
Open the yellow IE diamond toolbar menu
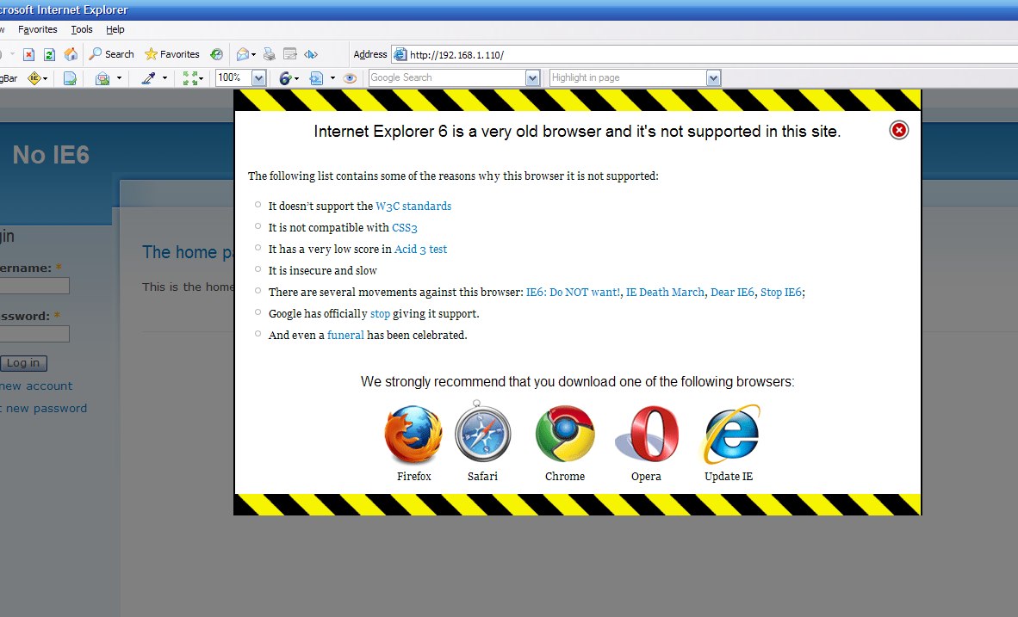37,78
